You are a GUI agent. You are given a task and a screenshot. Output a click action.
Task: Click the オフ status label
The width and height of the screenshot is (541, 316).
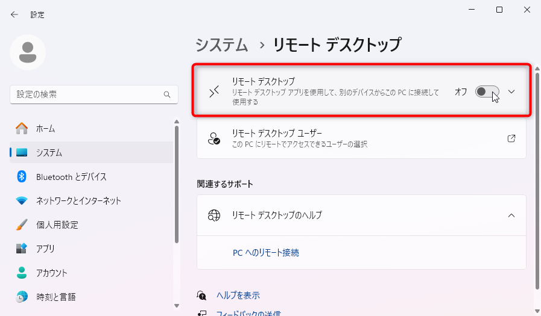(461, 91)
